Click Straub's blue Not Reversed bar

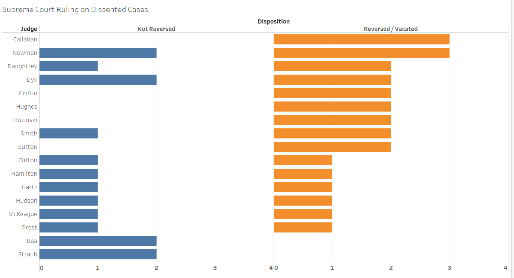point(98,254)
